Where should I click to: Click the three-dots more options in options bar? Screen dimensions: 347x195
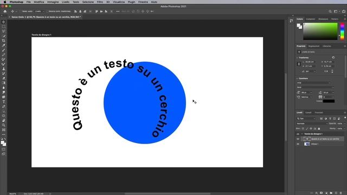coord(118,11)
